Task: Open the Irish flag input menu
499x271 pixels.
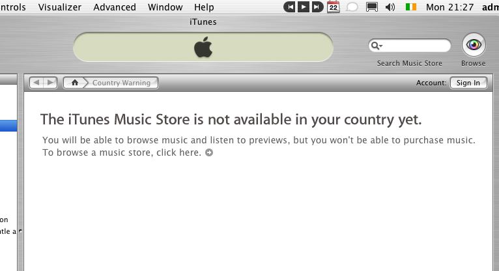Action: click(x=411, y=7)
